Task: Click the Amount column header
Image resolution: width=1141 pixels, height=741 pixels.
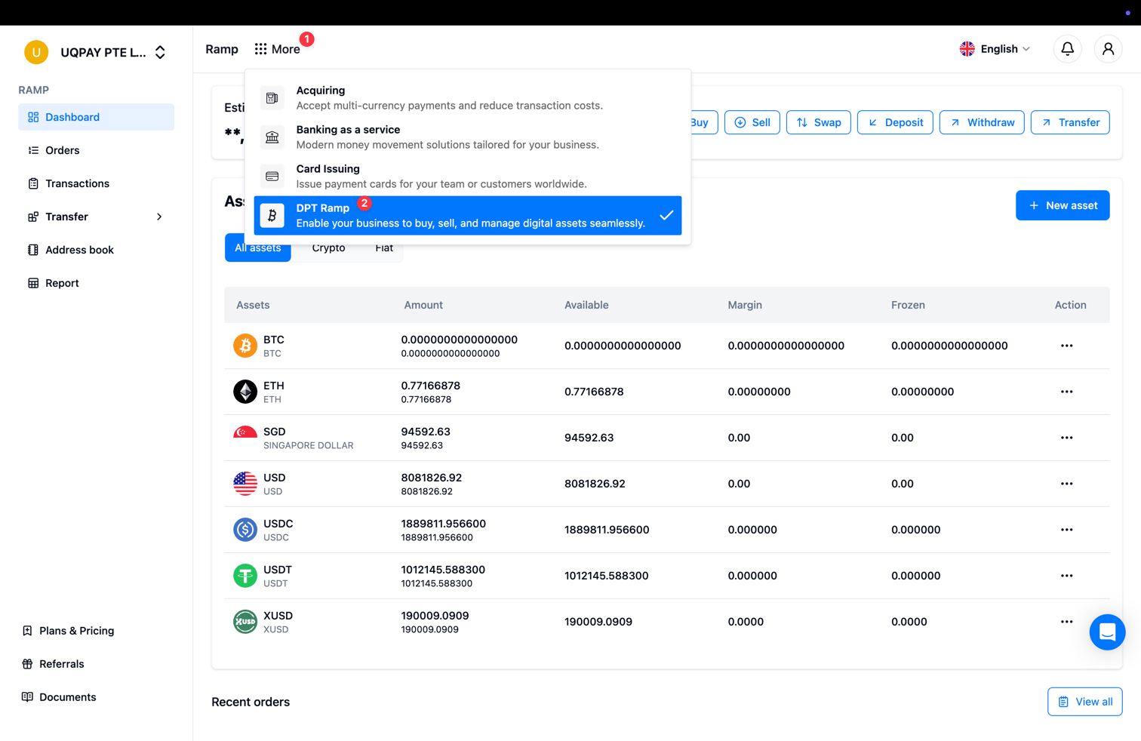Action: (423, 305)
